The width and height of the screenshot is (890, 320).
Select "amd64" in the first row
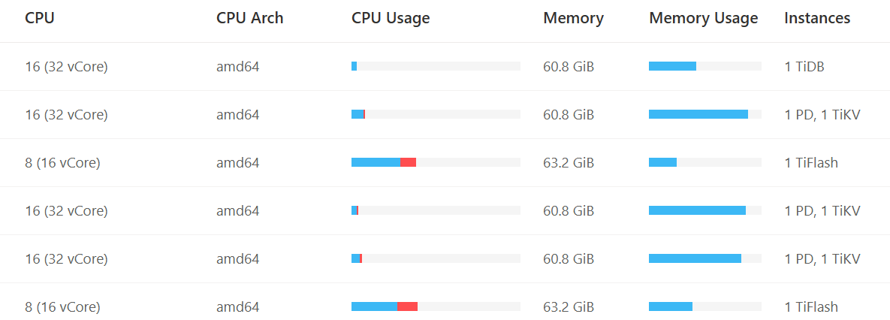tap(237, 67)
